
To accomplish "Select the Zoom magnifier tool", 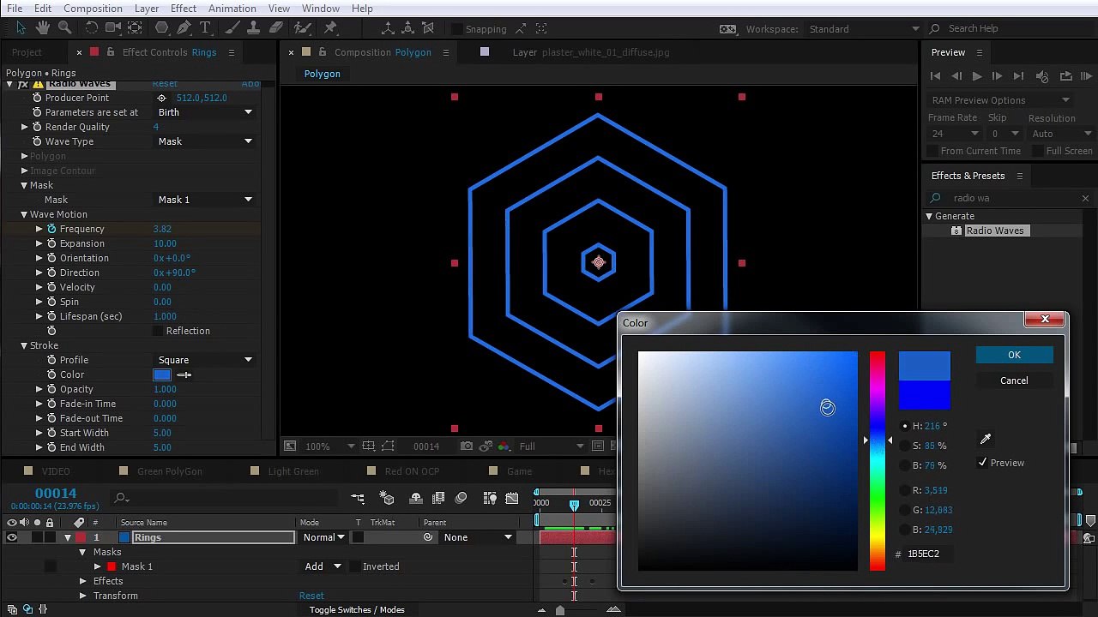I will point(64,28).
